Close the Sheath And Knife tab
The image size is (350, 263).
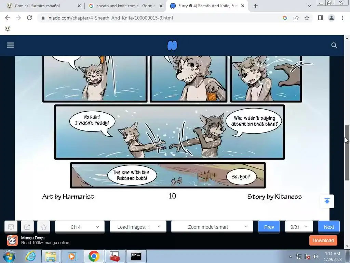tap(243, 6)
